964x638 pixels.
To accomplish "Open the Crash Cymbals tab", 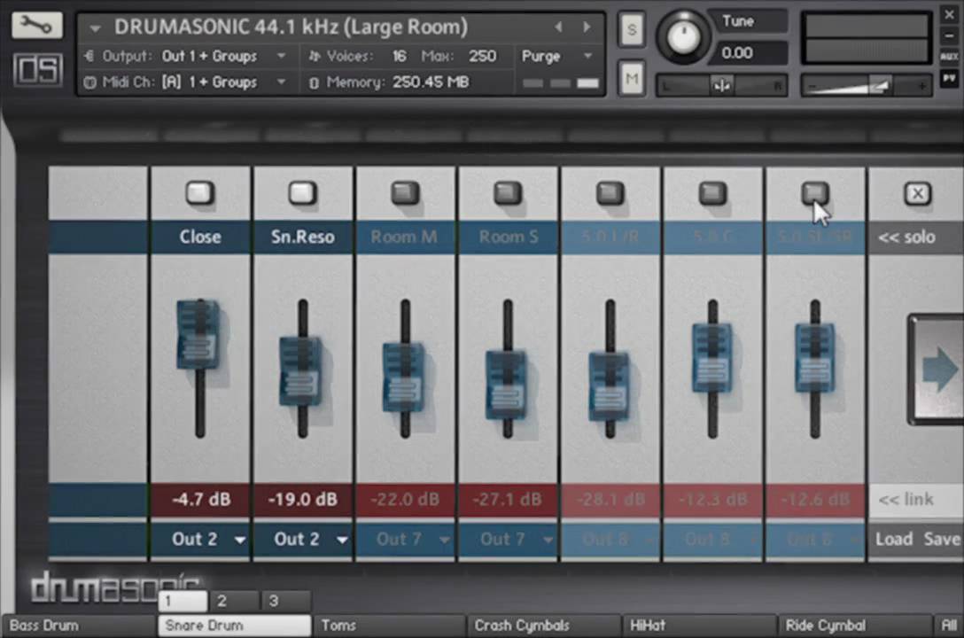I will point(543,626).
